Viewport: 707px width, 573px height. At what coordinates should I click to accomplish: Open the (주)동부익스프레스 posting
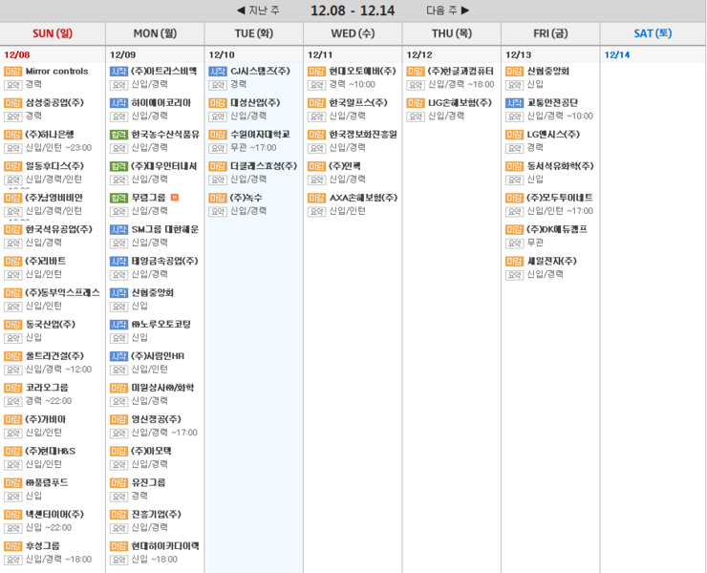click(x=63, y=292)
